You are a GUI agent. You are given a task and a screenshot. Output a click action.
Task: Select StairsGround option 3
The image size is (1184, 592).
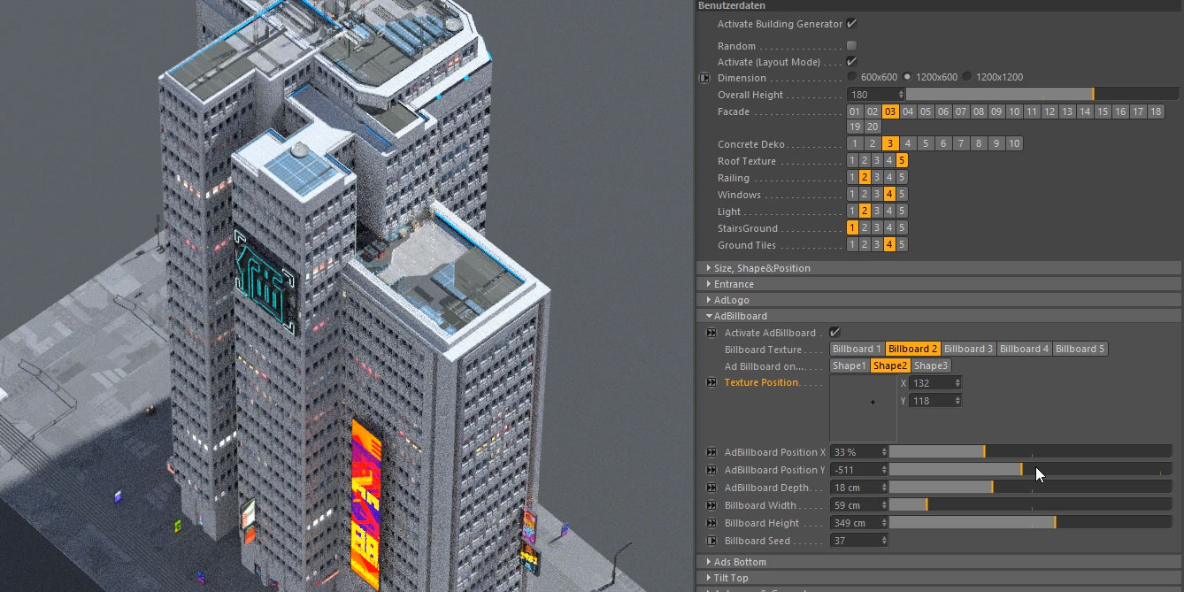(877, 228)
